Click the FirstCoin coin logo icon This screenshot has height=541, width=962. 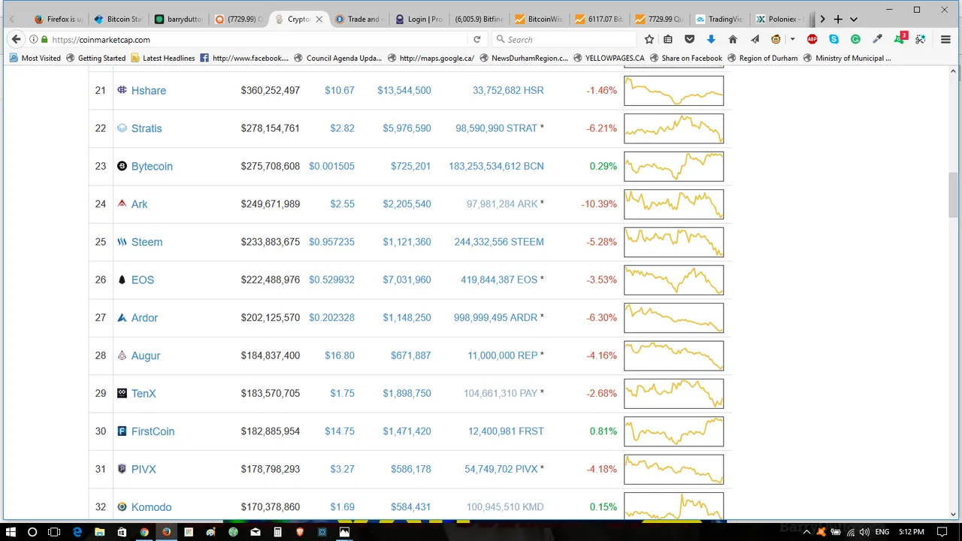coord(122,431)
